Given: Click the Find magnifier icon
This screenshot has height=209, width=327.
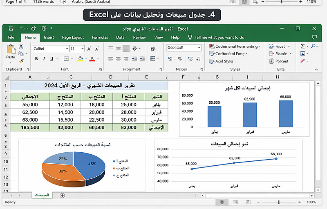Looking at the screenshot, I should 313,46.
